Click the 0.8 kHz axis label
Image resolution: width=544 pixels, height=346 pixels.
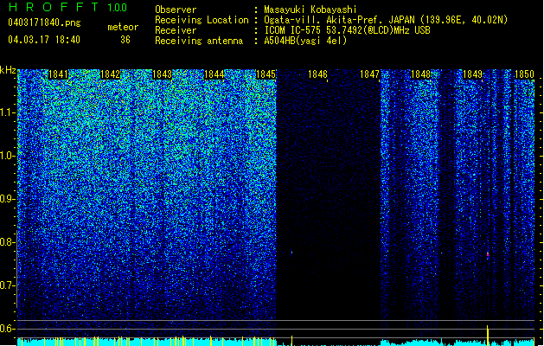coord(7,242)
